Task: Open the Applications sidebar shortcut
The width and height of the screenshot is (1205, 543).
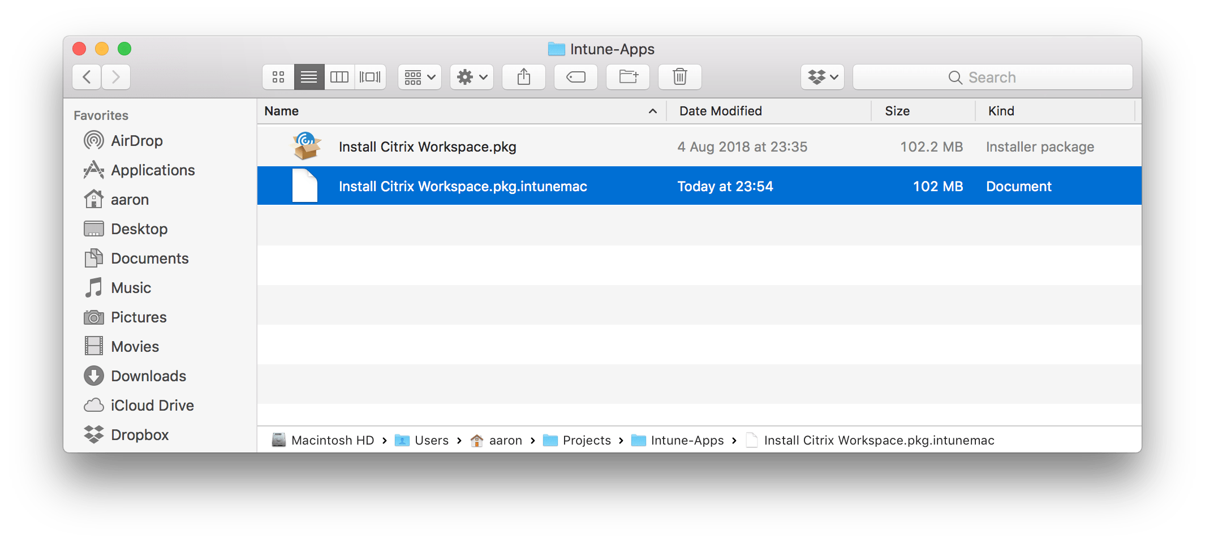Action: [153, 170]
